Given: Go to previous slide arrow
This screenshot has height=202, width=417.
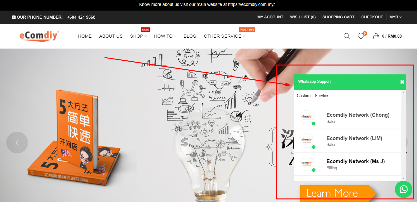Looking at the screenshot, I should pos(17,143).
